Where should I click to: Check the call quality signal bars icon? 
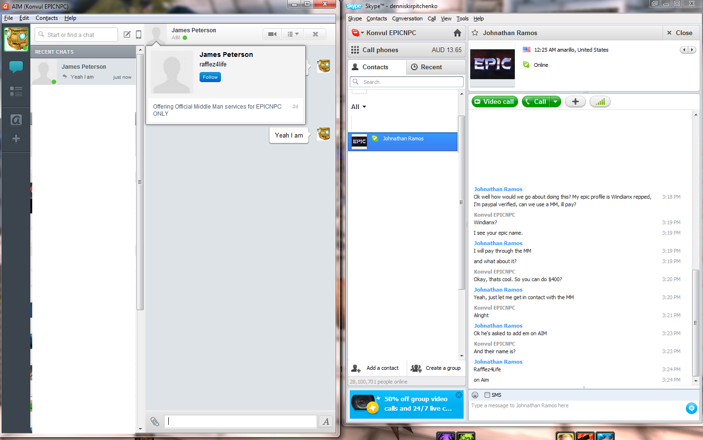tap(600, 101)
